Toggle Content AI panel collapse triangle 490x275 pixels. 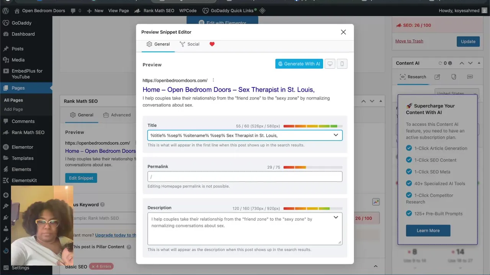pos(479,63)
